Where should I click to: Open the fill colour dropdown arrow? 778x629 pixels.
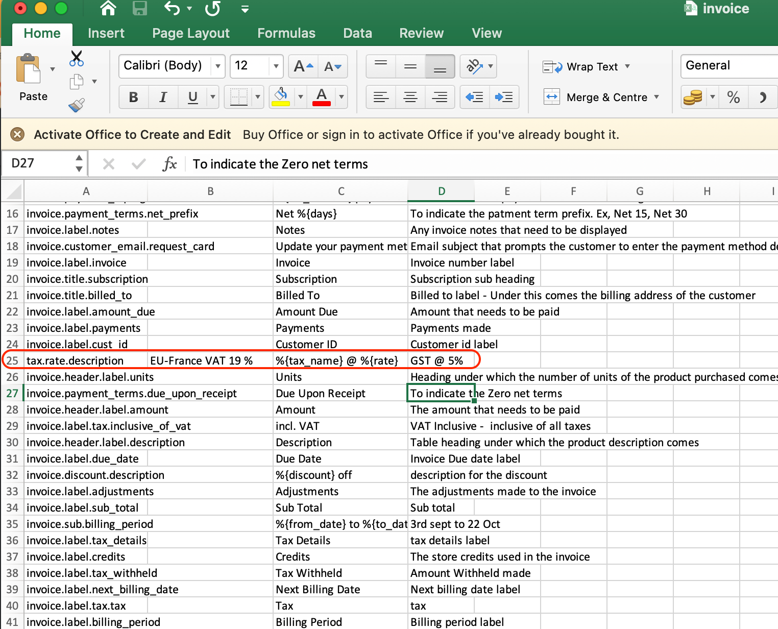tap(300, 97)
